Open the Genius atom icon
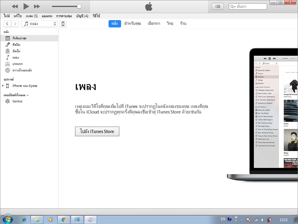This screenshot has width=298, height=224. (8, 101)
